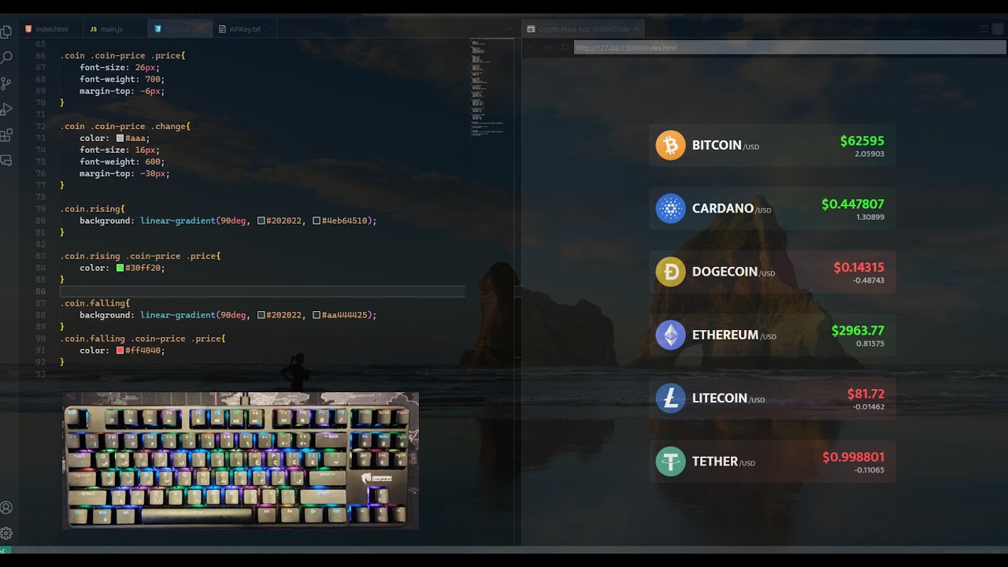Click the ETHEREUM coin name
1008x567 pixels.
pyautogui.click(x=725, y=335)
